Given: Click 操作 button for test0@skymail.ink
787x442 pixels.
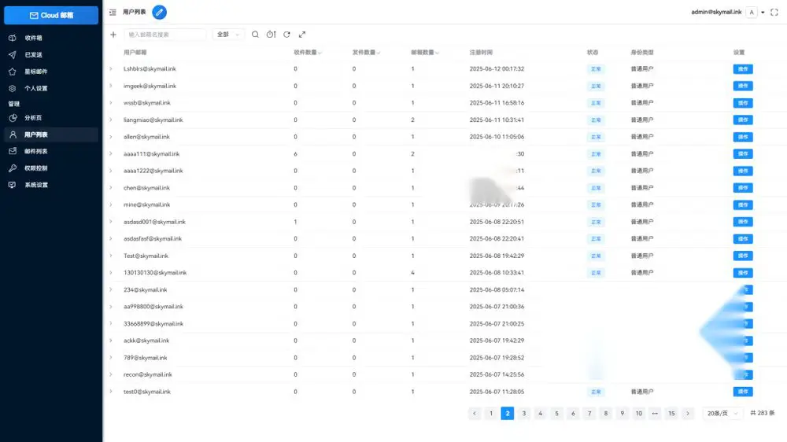Looking at the screenshot, I should click(743, 392).
